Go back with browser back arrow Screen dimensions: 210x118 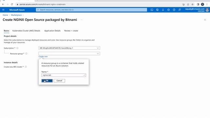[x=3, y=4]
